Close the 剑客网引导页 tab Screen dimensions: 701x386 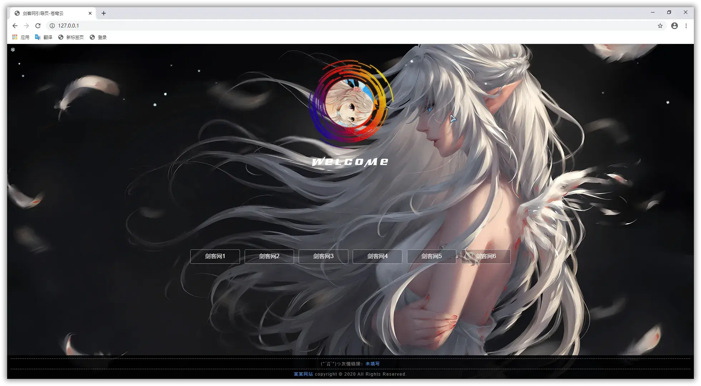click(x=90, y=13)
